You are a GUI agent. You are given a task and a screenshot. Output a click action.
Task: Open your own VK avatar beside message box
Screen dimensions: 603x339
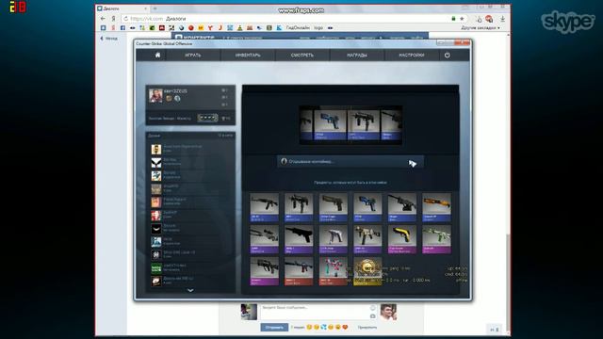(249, 312)
